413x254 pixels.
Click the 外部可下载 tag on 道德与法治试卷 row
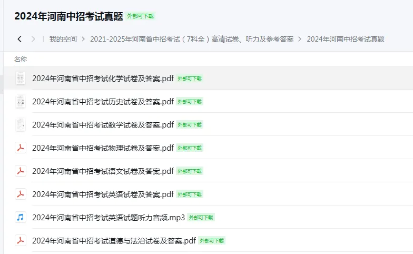coord(212,241)
